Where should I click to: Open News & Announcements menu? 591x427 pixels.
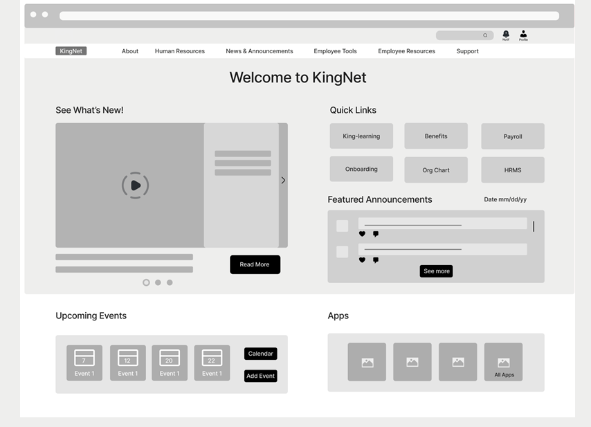[259, 51]
